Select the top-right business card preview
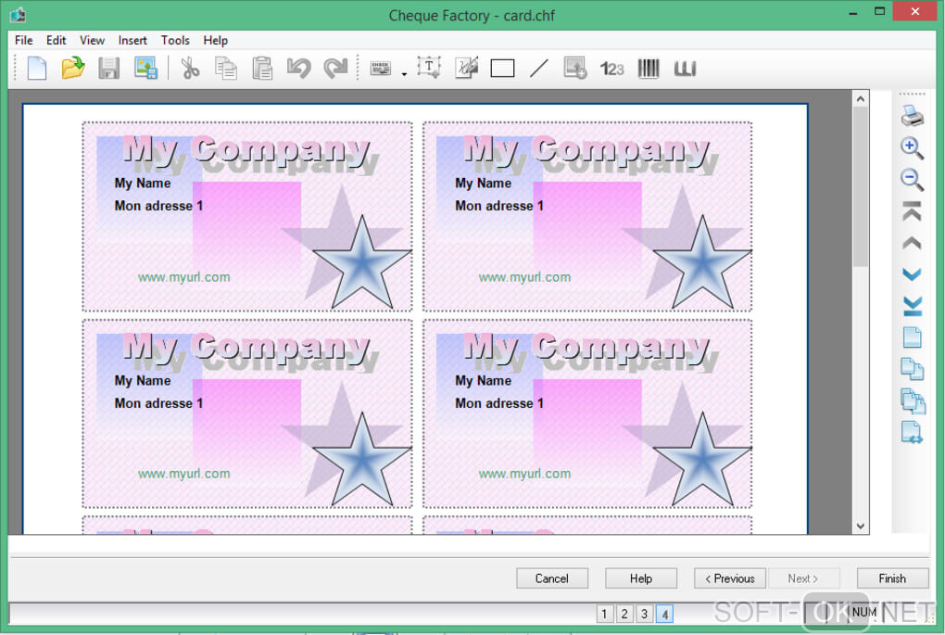Screen dimensions: 945x635 587,217
